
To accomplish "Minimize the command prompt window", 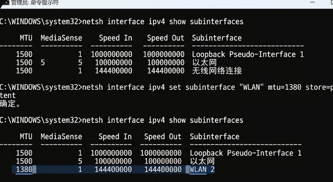I will [312, 2].
